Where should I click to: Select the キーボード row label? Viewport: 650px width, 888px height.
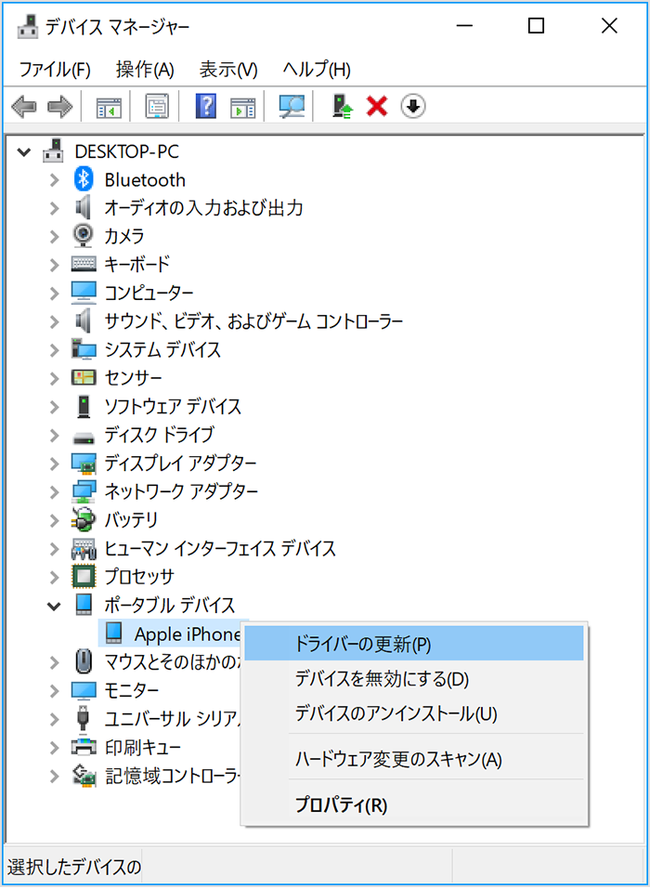click(137, 265)
